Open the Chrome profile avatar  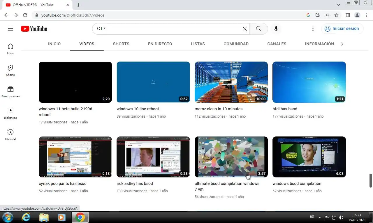pyautogui.click(x=357, y=15)
